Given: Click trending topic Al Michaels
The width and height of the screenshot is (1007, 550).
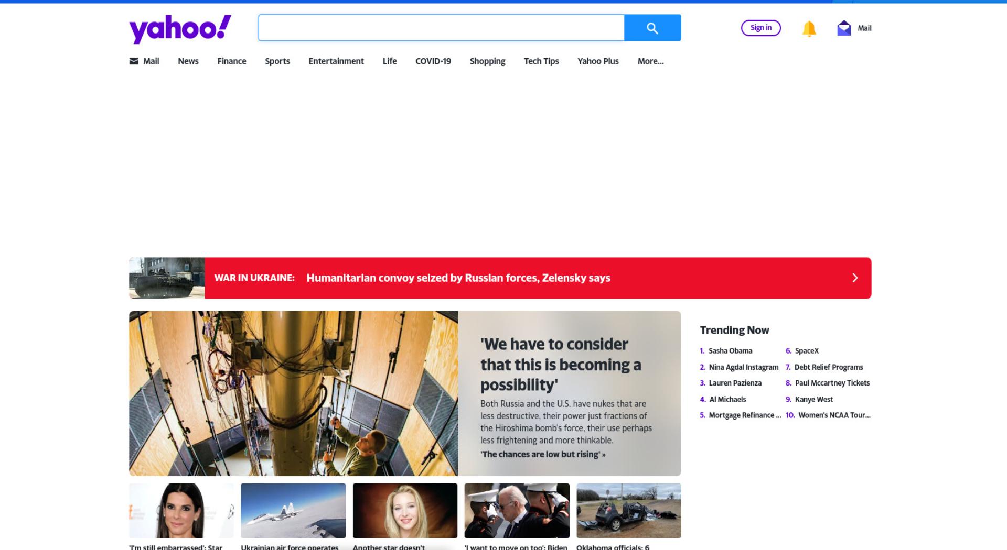Looking at the screenshot, I should pos(727,399).
